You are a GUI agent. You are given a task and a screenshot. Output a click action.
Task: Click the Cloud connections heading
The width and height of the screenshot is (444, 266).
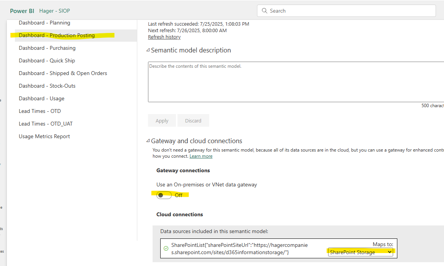click(x=180, y=214)
